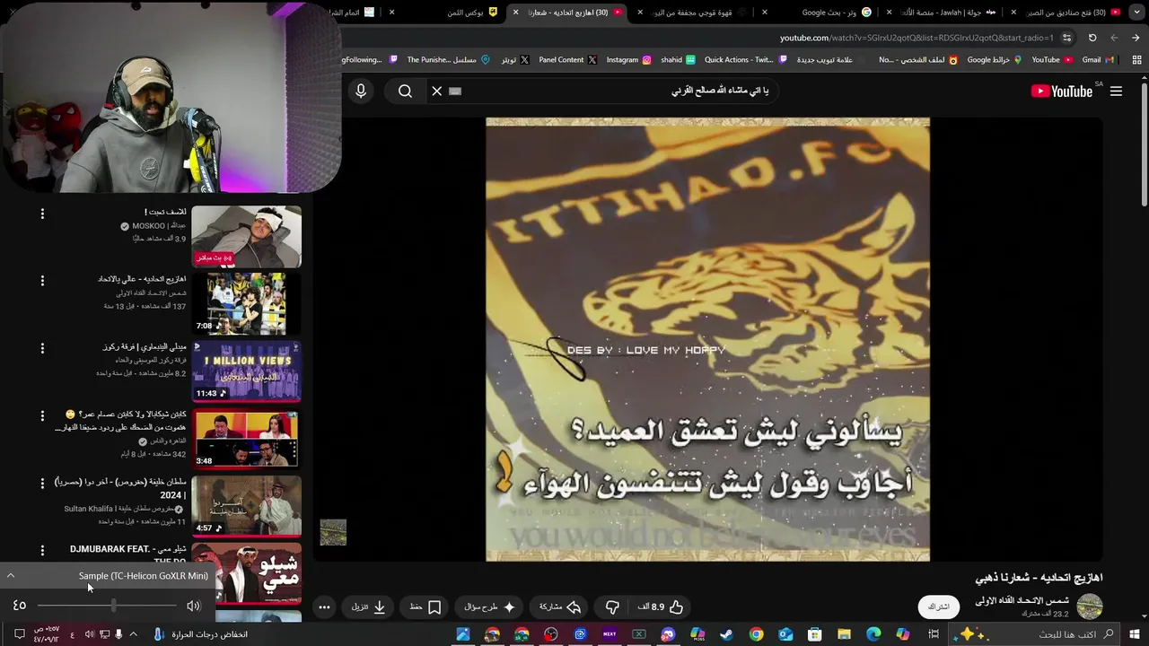Open the bookmarks apps grid icon
The height and width of the screenshot is (646, 1149).
[x=1136, y=60]
